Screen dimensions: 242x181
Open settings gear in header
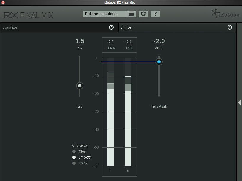pos(143,14)
